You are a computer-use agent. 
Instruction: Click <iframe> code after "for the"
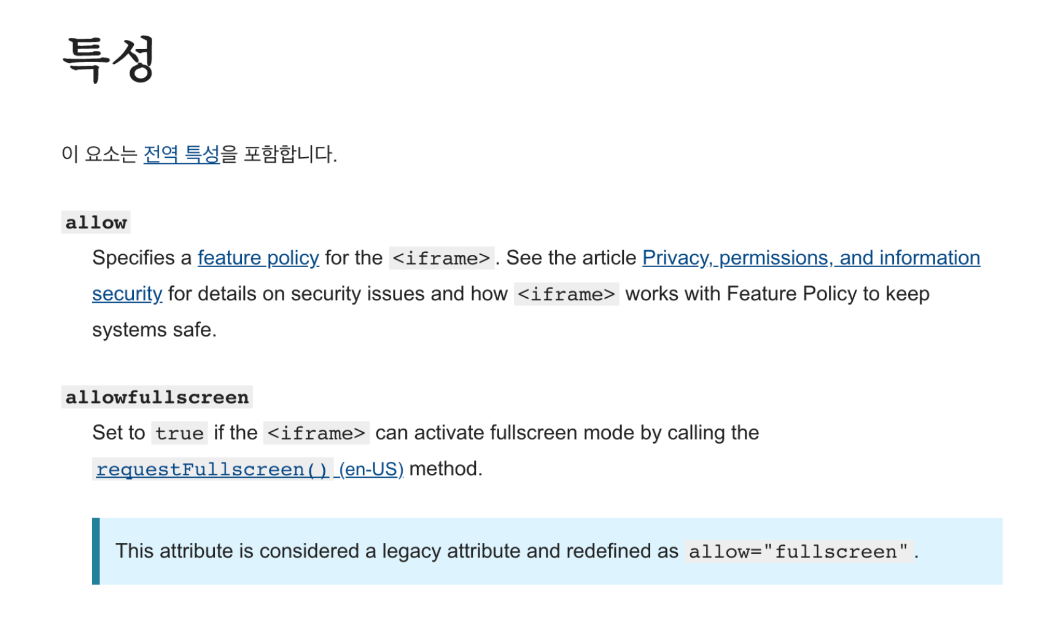tap(441, 259)
